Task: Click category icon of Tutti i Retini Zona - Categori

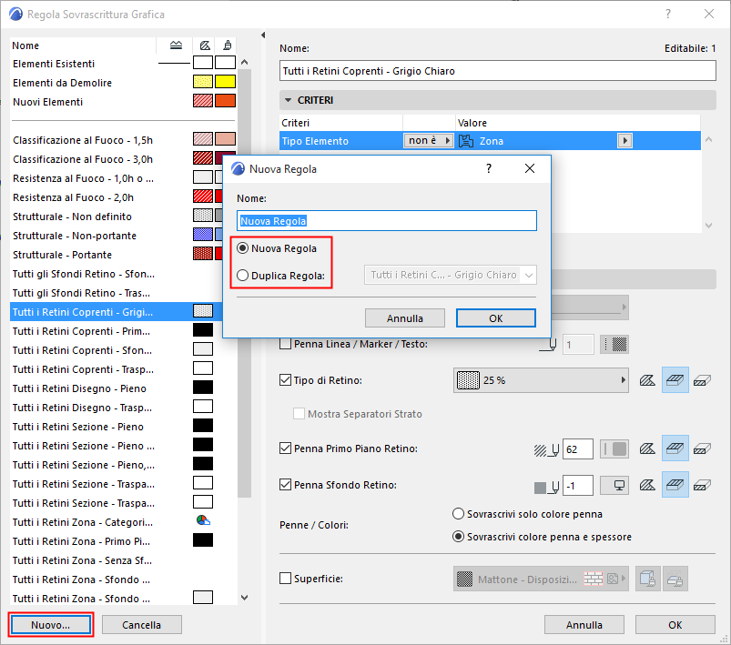Action: click(203, 520)
